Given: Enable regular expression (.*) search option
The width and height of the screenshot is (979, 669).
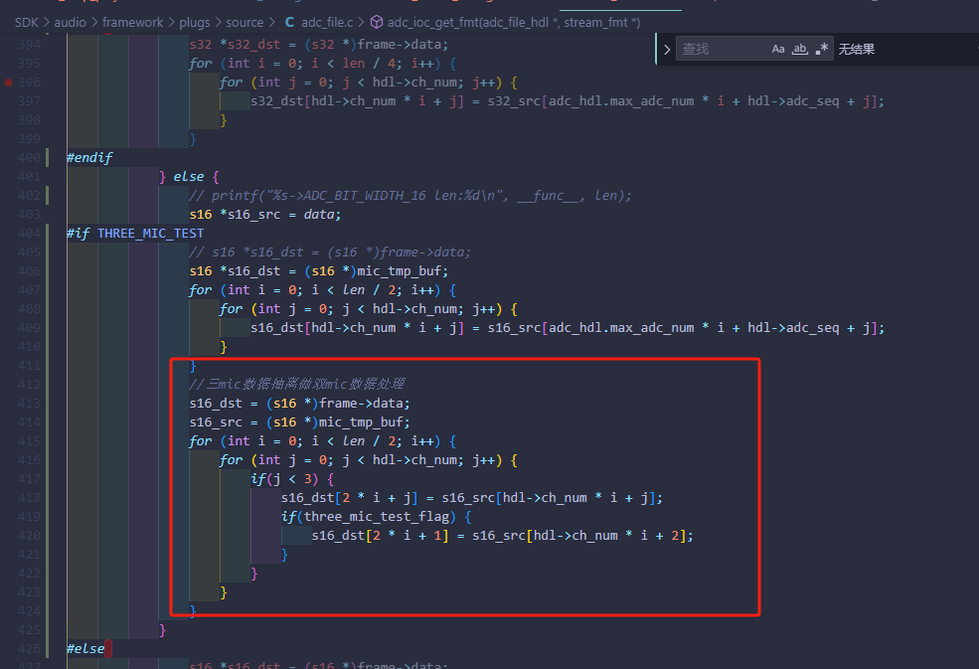Looking at the screenshot, I should point(822,49).
